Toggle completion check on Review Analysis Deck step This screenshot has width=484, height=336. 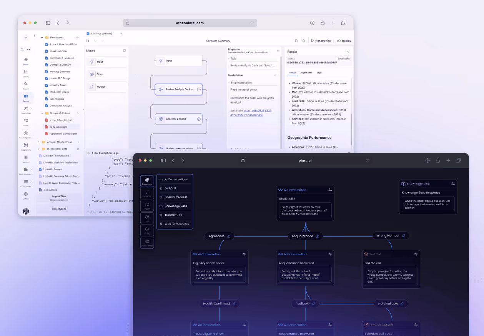pos(199,89)
